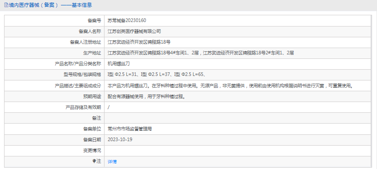
Task: Click the slash value for 产品存储及有效期
Action: (109, 107)
